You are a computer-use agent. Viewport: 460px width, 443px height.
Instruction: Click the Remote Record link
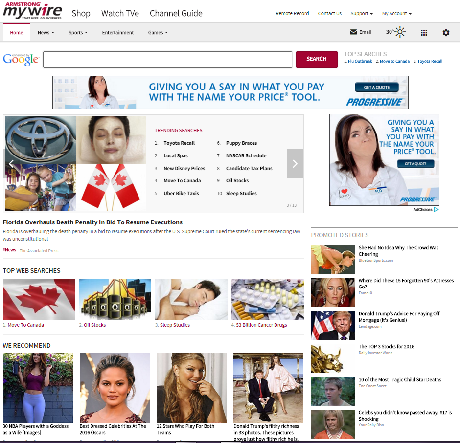[x=292, y=14]
